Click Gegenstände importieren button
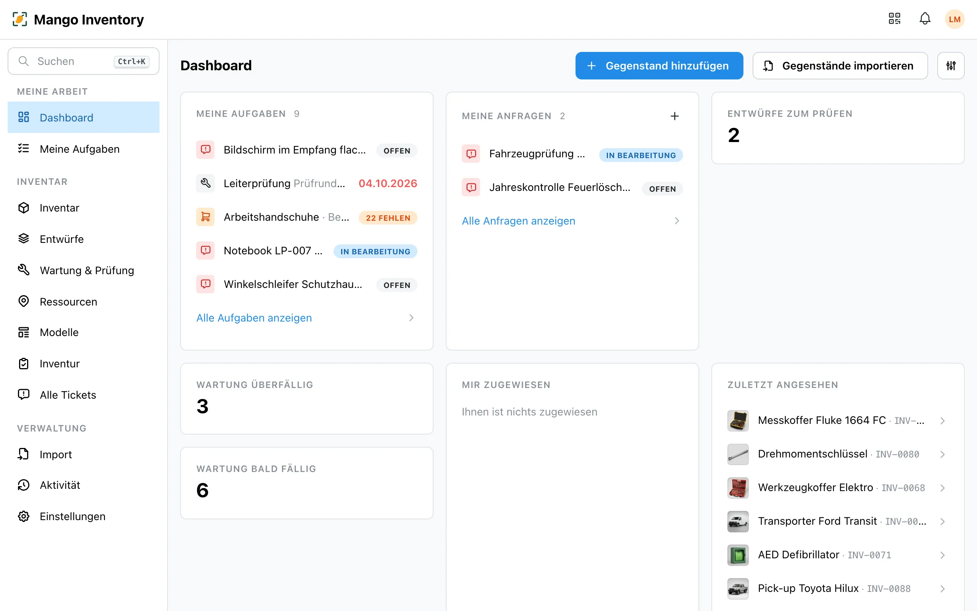Screen dimensions: 977x611 coord(840,65)
